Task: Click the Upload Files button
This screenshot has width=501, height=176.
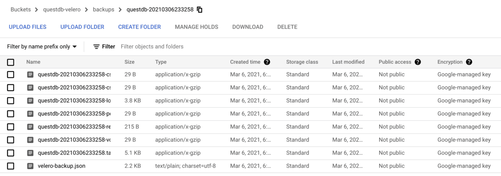Action: [x=28, y=27]
